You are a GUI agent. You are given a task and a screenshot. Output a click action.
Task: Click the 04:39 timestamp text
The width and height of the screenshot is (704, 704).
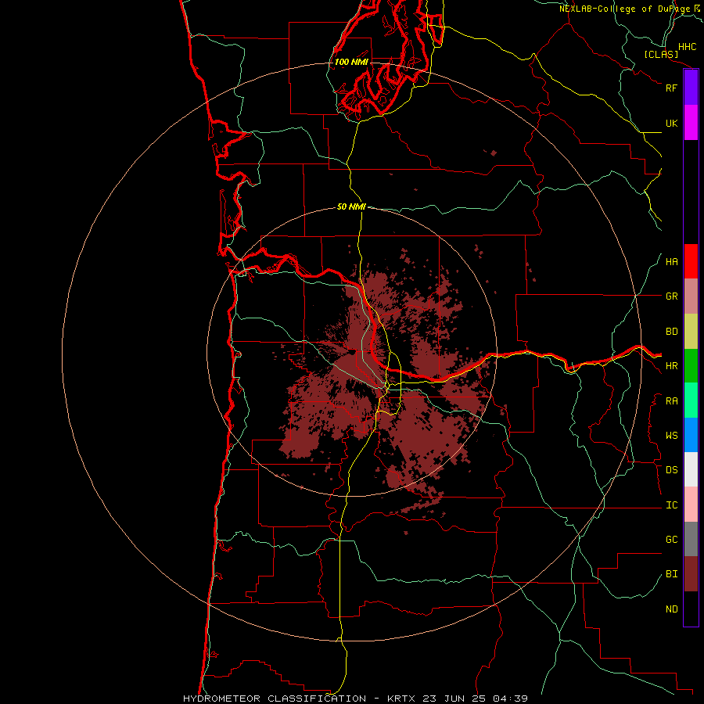pyautogui.click(x=510, y=699)
